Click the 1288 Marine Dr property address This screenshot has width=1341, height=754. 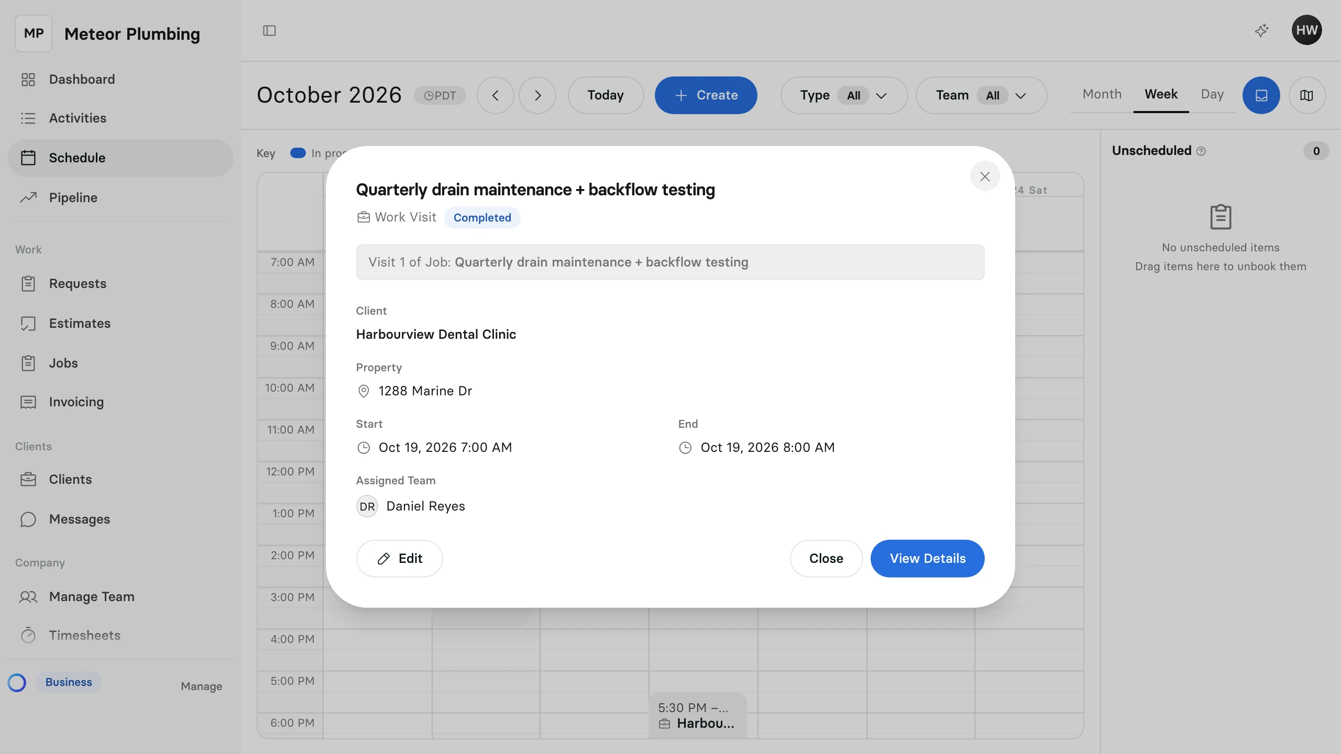pos(425,391)
